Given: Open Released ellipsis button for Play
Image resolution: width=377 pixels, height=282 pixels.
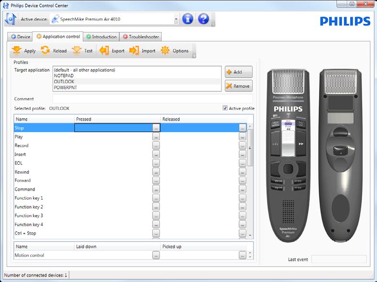Looking at the screenshot, I should click(x=243, y=136).
